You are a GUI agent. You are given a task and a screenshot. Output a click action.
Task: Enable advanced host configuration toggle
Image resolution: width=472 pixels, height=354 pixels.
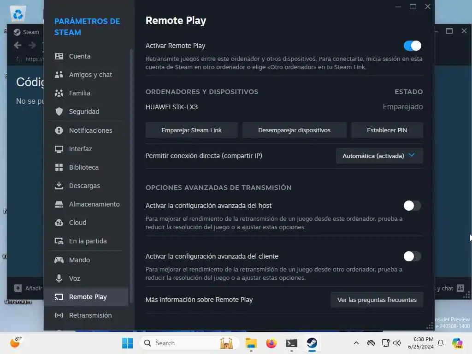pos(413,206)
